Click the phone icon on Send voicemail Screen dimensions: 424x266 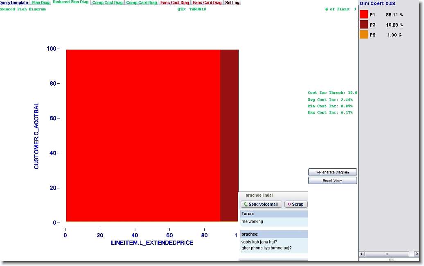(x=246, y=205)
